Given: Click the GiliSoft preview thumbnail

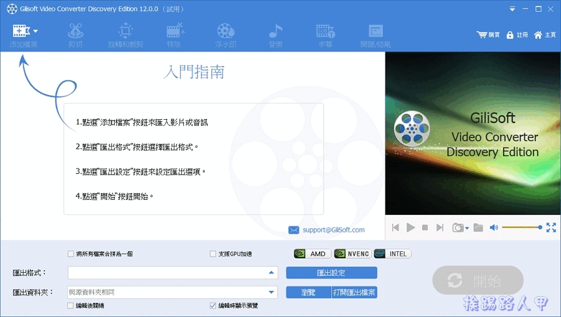Looking at the screenshot, I should point(473,133).
